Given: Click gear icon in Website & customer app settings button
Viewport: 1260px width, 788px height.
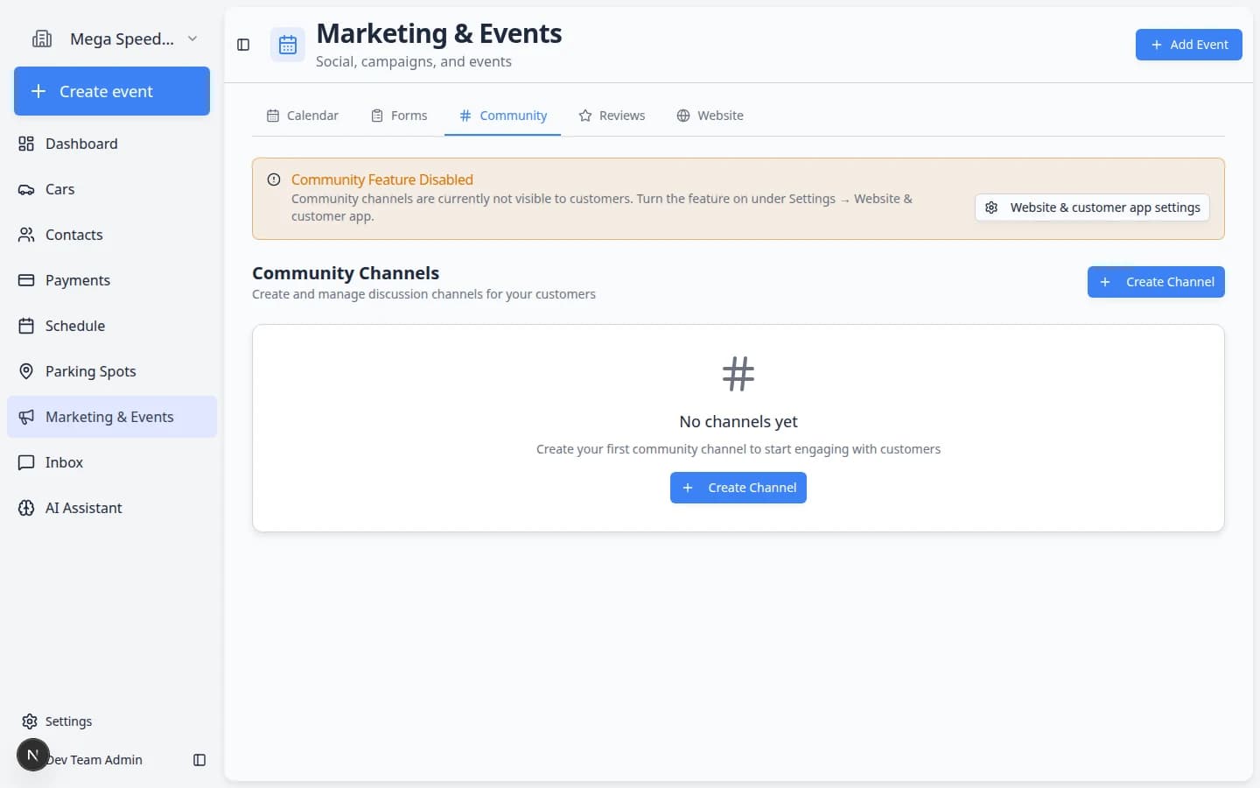Looking at the screenshot, I should (991, 208).
